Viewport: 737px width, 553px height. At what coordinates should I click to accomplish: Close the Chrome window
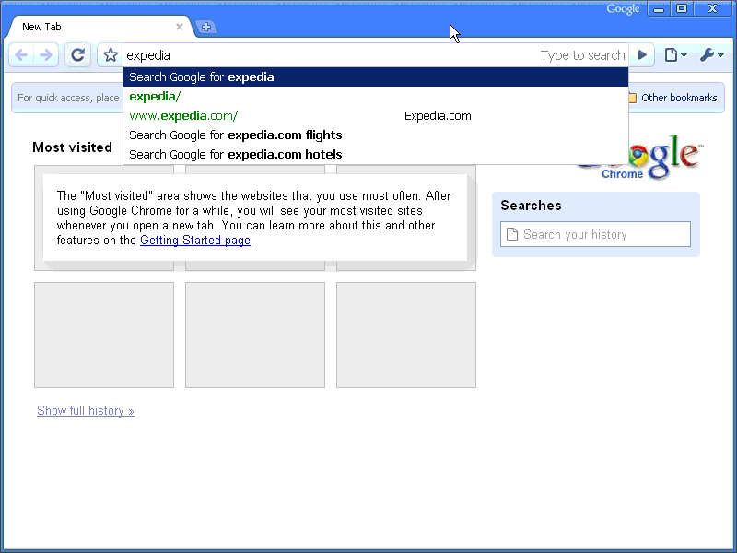pyautogui.click(x=712, y=8)
